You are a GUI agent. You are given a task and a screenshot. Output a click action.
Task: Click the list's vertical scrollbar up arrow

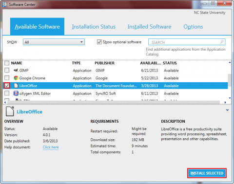[x=230, y=62]
